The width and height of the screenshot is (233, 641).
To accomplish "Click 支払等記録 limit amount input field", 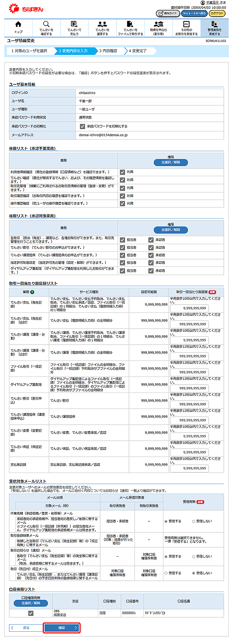I will [189, 468].
